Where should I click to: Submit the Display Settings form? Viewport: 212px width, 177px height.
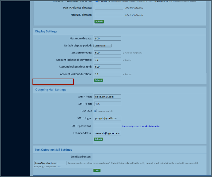pyautogui.click(x=99, y=80)
